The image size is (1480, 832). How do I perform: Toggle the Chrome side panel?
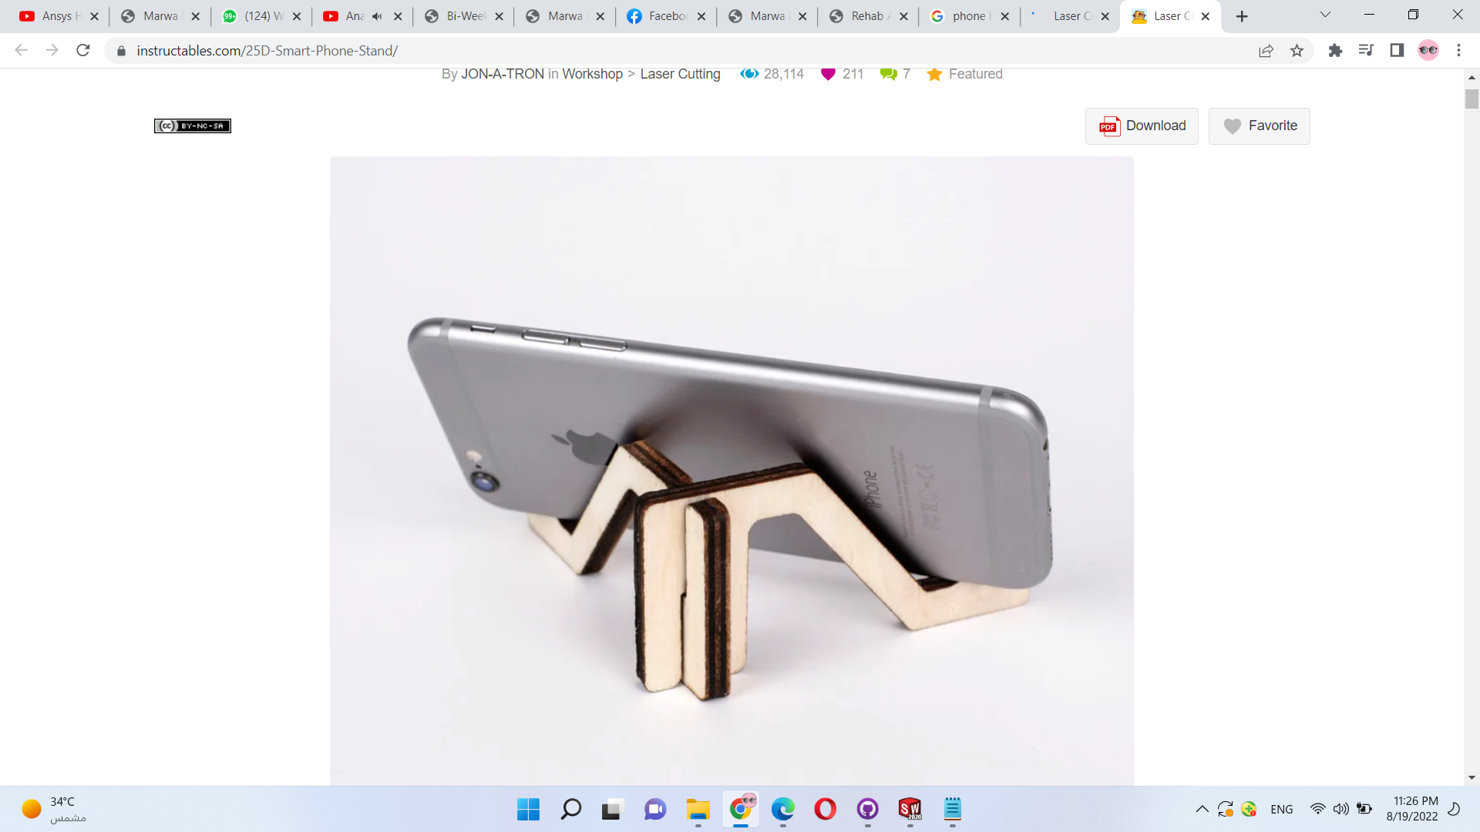click(x=1397, y=51)
